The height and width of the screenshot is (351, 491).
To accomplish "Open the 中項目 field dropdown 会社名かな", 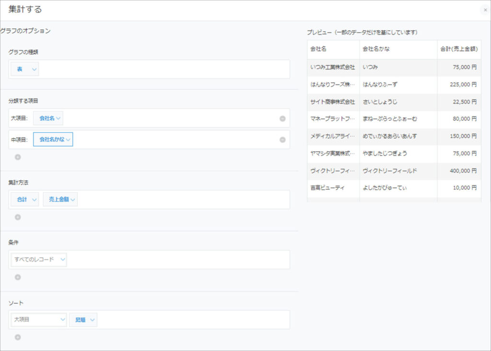I will [x=53, y=139].
